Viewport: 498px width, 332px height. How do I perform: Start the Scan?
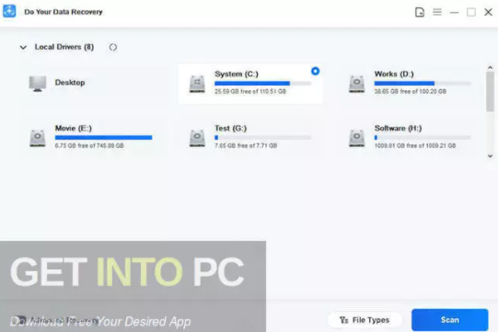[450, 320]
